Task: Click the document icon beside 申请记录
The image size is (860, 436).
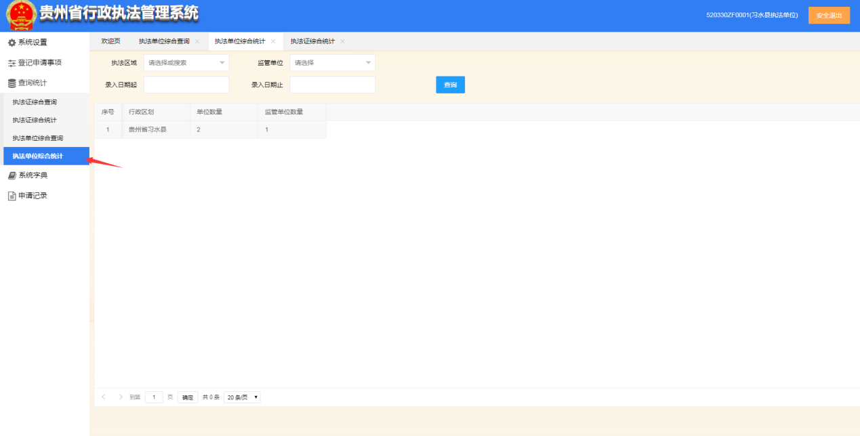Action: coord(12,196)
